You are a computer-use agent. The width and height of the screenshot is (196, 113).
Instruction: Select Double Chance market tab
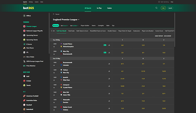tap(112, 31)
